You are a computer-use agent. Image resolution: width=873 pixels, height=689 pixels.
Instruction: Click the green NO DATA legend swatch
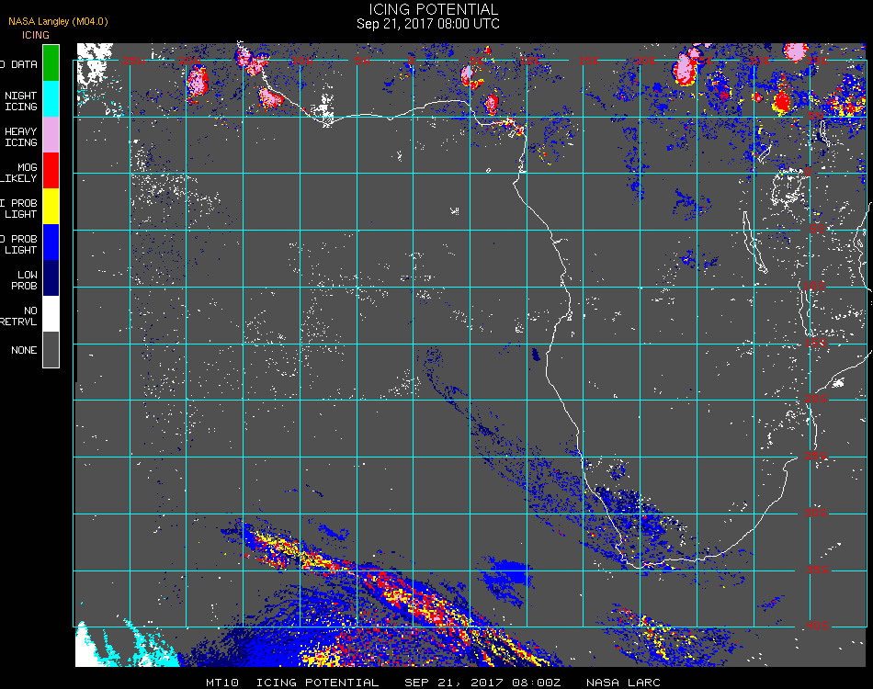pyautogui.click(x=51, y=62)
